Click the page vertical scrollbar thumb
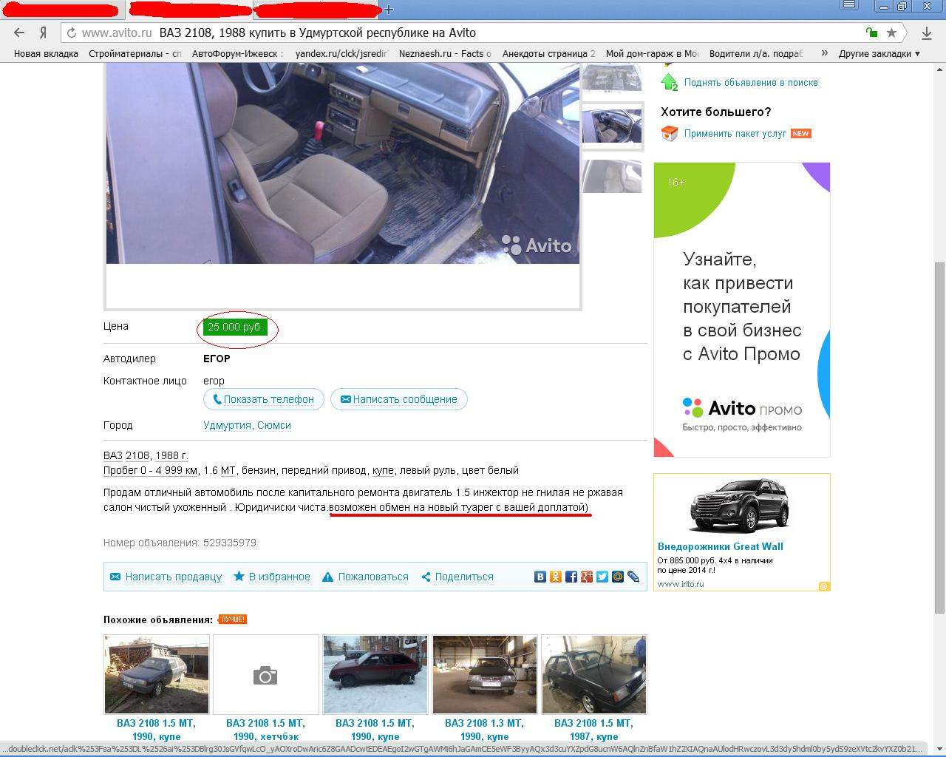946x757 pixels. [x=939, y=436]
